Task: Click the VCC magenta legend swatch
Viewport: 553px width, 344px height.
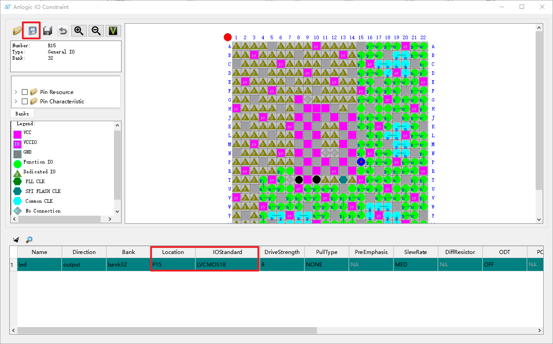Action: pyautogui.click(x=17, y=134)
